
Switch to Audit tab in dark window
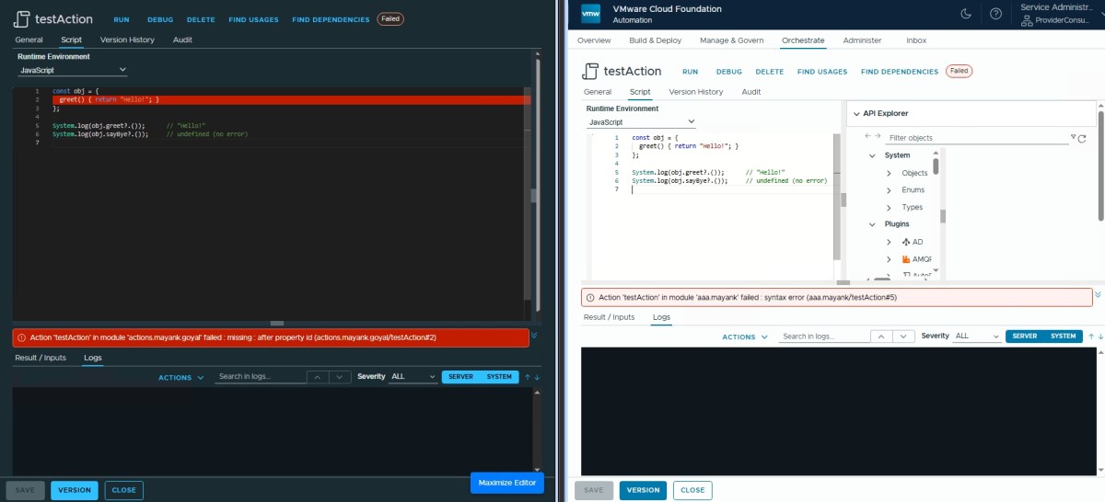[x=182, y=40]
